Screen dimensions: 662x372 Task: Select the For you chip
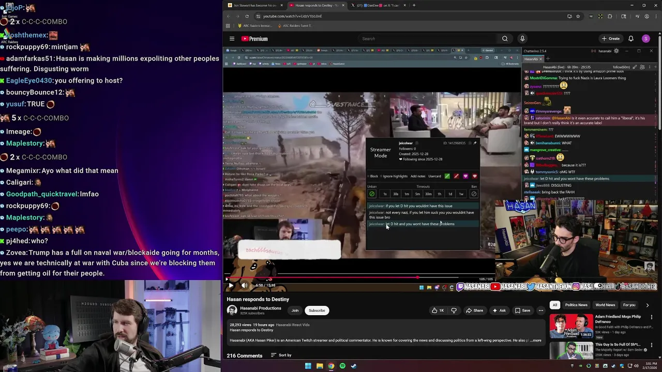point(629,305)
